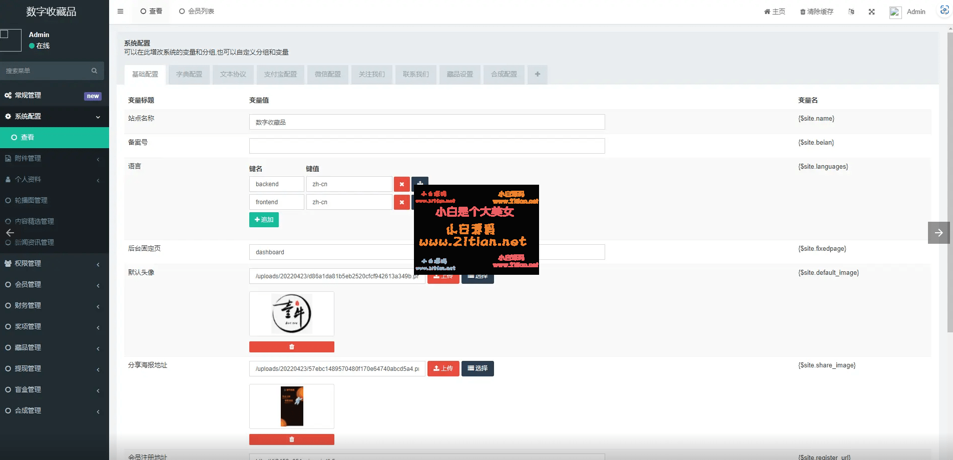Click 选择 button for share poster image
This screenshot has height=460, width=953.
[x=478, y=368]
